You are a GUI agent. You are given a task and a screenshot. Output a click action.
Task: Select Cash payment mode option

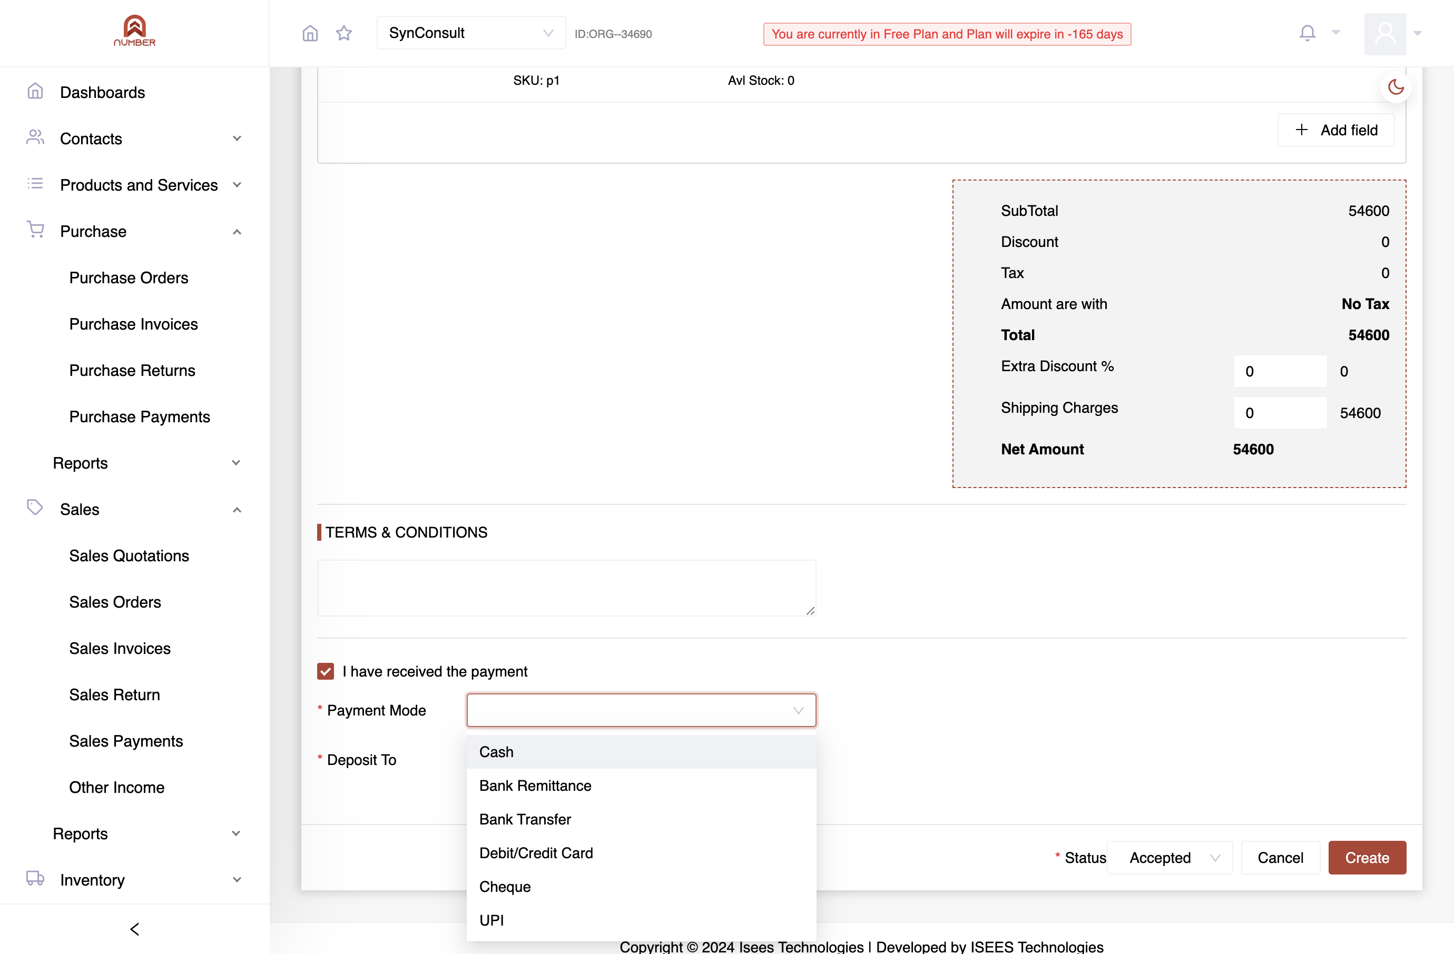[641, 752]
